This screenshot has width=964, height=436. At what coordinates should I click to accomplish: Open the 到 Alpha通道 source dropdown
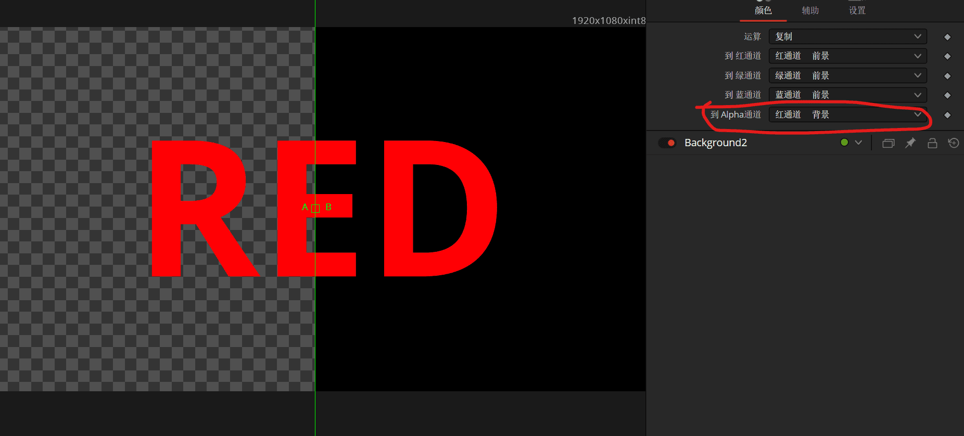tap(847, 114)
